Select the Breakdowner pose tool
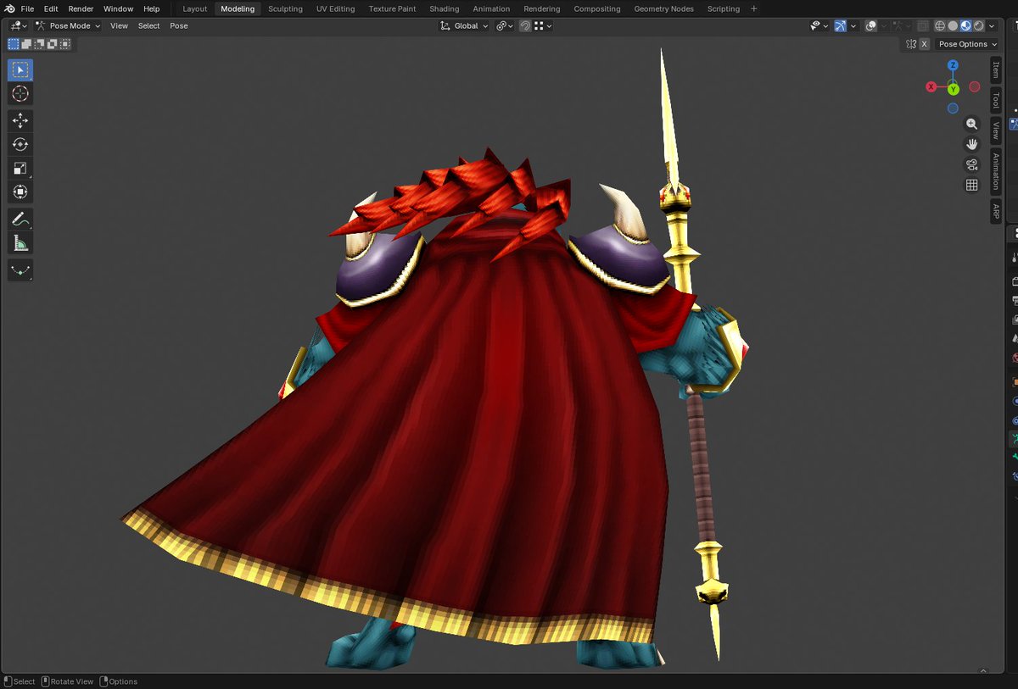 20,270
